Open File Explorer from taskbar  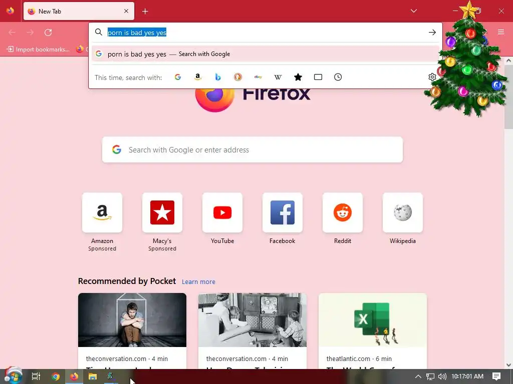point(93,376)
